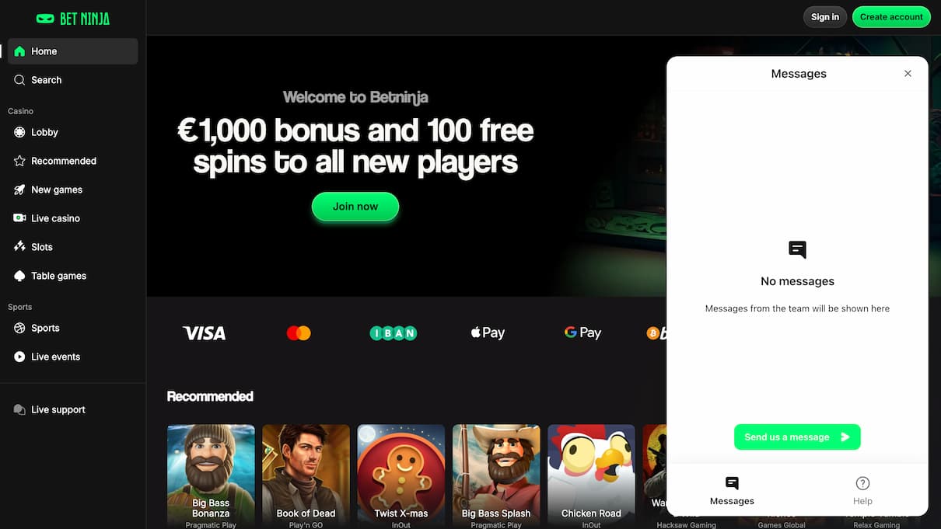Close the Messages panel
This screenshot has height=529, width=941.
pyautogui.click(x=908, y=74)
